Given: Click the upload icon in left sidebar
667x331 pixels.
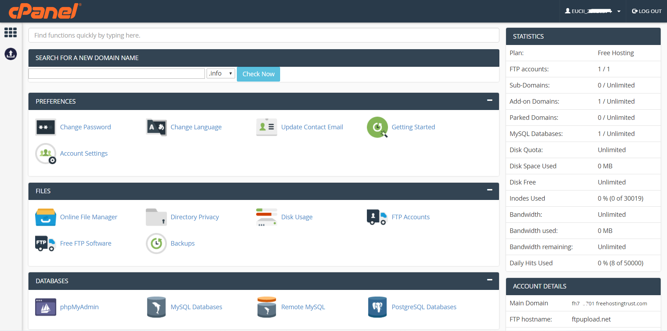Looking at the screenshot, I should tap(11, 54).
